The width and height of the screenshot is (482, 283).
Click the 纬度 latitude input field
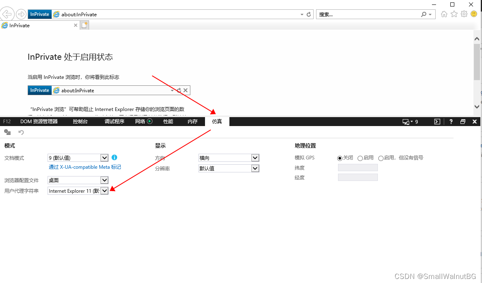point(358,168)
